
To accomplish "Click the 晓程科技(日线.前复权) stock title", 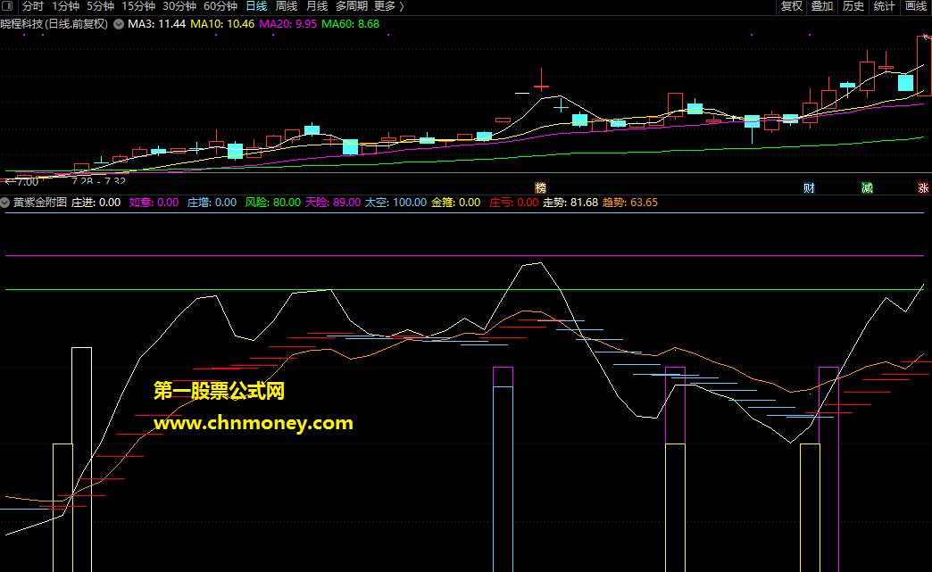I will click(x=54, y=24).
